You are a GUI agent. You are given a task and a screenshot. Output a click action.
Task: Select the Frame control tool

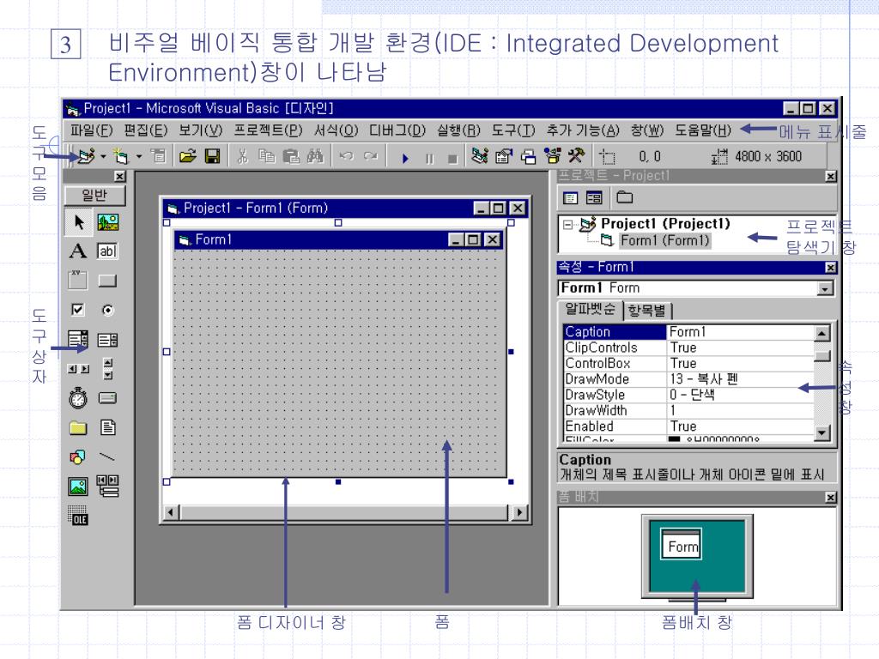click(78, 281)
